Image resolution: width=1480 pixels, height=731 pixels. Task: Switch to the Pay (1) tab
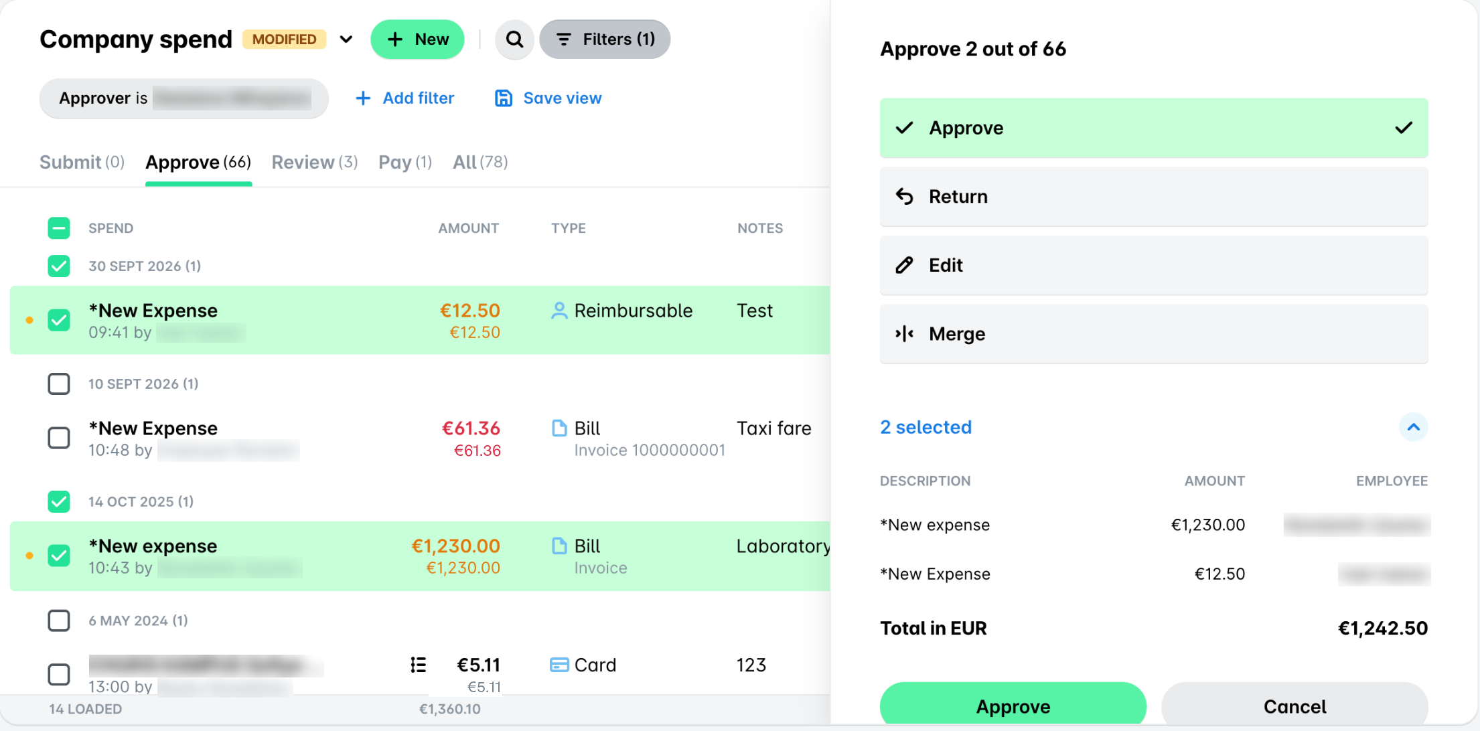[405, 162]
